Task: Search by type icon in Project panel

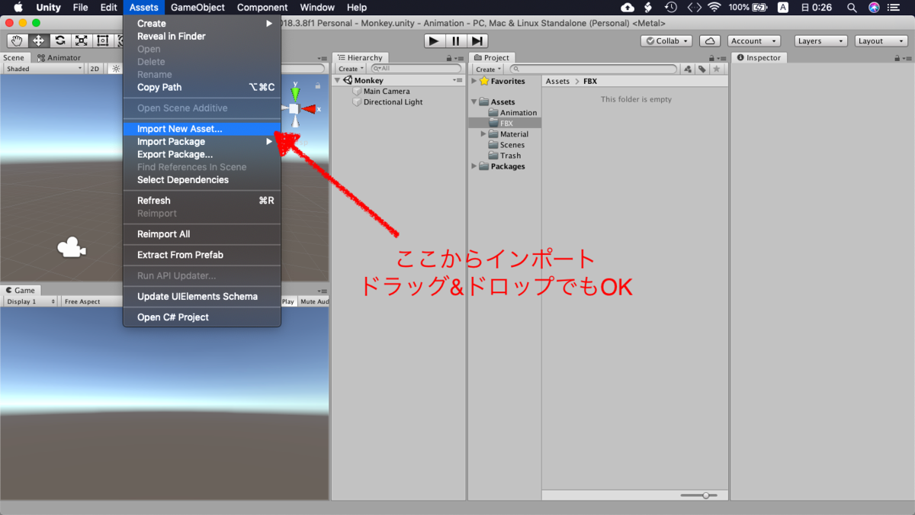Action: 688,69
